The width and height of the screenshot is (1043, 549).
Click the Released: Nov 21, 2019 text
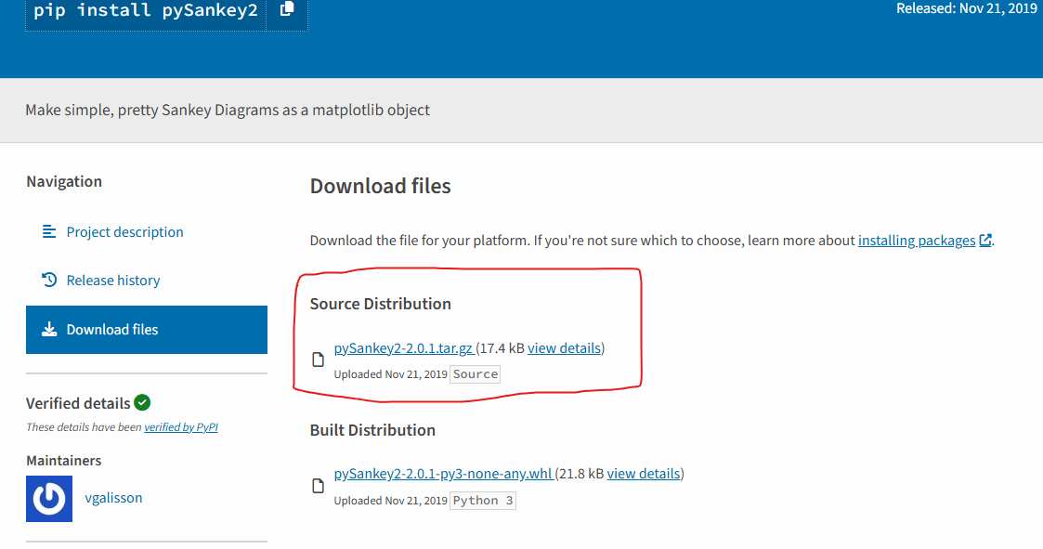(967, 8)
